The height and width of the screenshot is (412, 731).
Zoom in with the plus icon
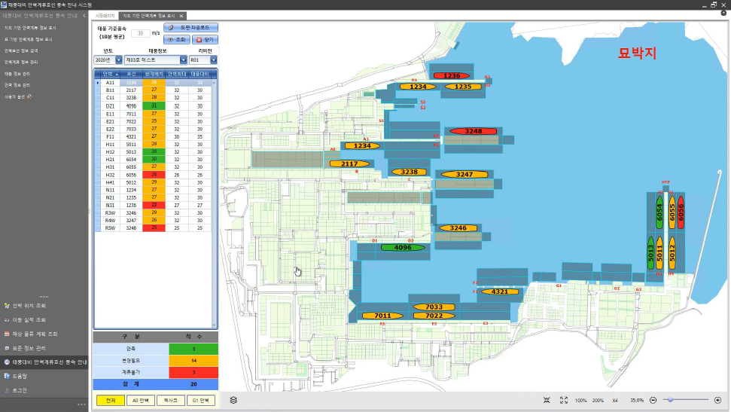717,400
